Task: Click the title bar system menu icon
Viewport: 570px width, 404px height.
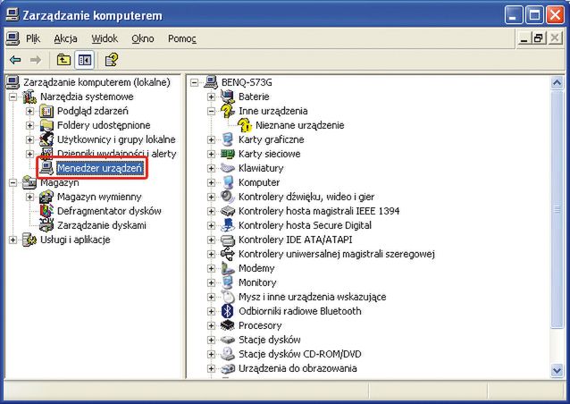Action: pos(12,15)
